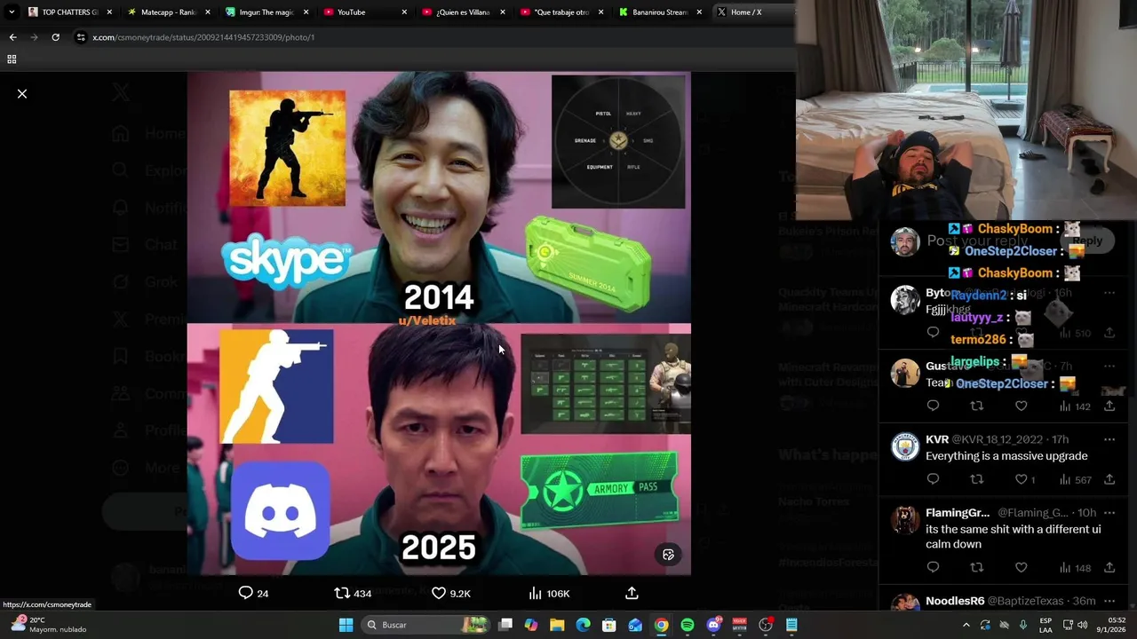Share FlamingGr's comment
This screenshot has width=1137, height=639.
coord(1109,567)
